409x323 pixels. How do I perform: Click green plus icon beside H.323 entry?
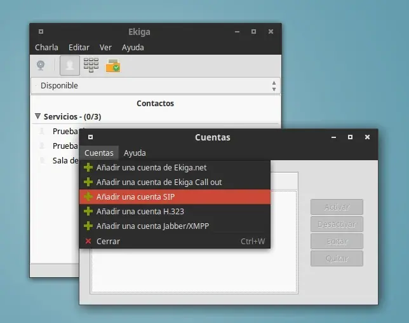click(x=88, y=211)
